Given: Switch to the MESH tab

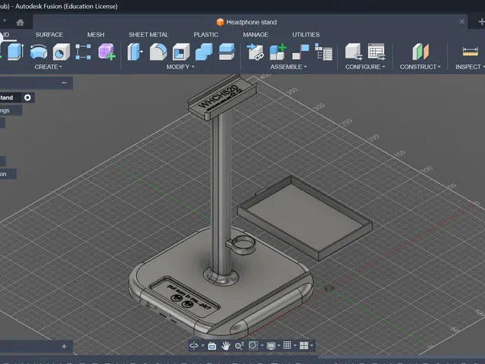Looking at the screenshot, I should point(95,35).
